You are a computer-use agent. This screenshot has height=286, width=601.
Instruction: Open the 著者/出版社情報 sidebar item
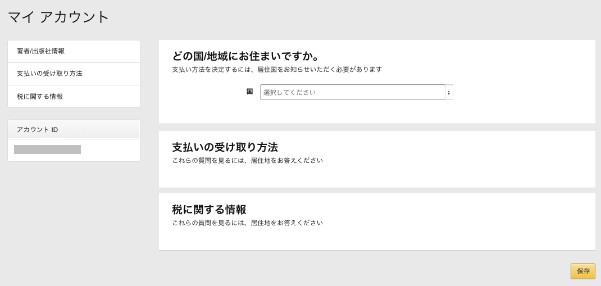(74, 51)
